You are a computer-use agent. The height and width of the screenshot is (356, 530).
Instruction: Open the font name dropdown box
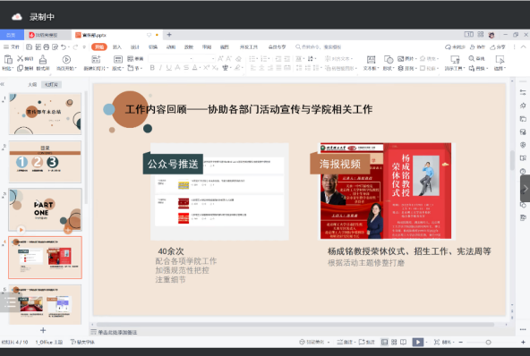click(x=171, y=58)
